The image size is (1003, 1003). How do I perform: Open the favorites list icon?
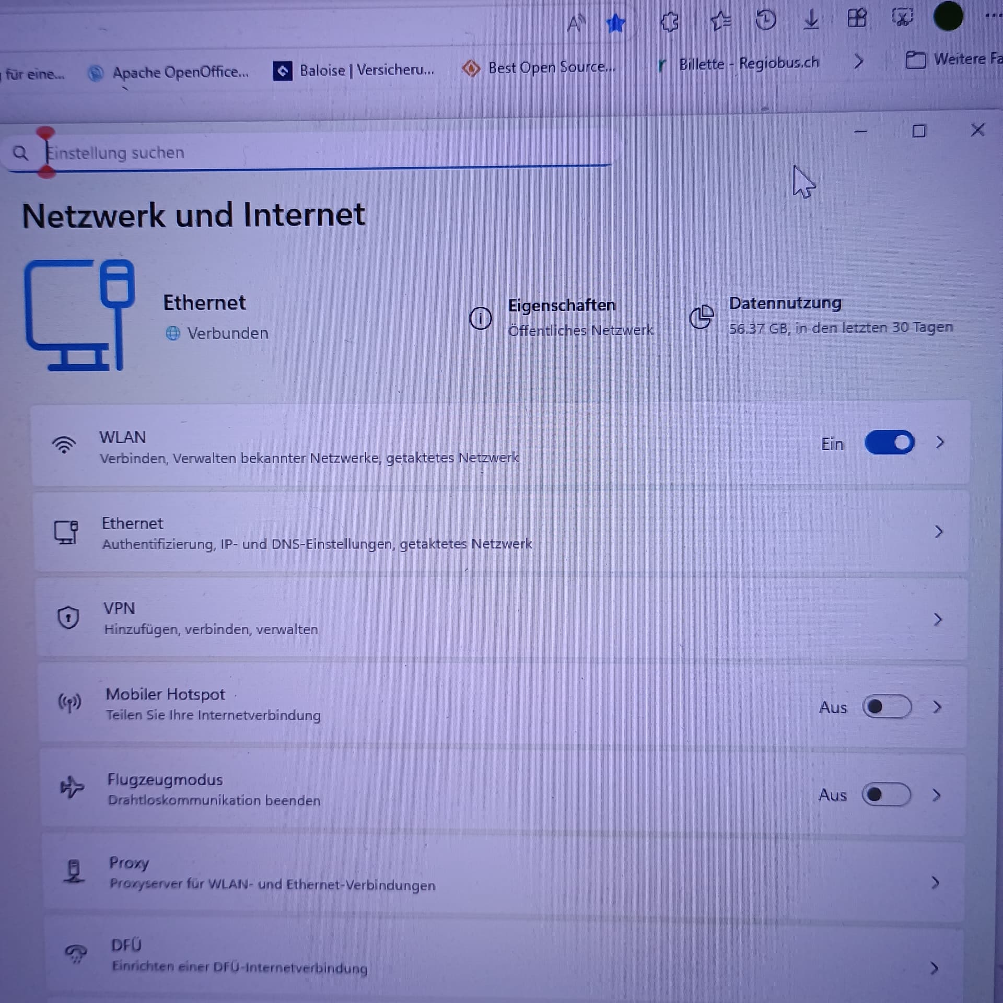[720, 21]
